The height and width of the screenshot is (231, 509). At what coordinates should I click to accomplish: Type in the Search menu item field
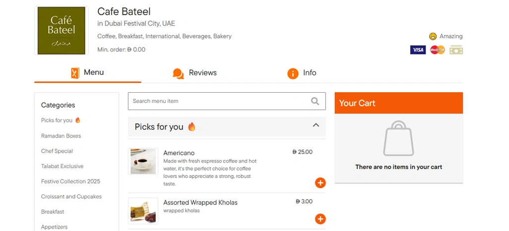(218, 101)
